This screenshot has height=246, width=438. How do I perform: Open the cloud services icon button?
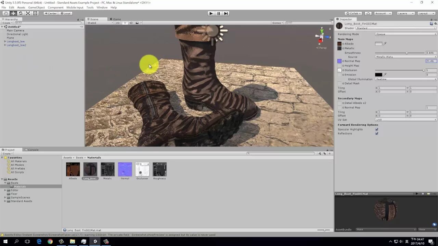[x=368, y=13]
